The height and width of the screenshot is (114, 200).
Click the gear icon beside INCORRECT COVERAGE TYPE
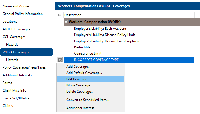[60, 60]
